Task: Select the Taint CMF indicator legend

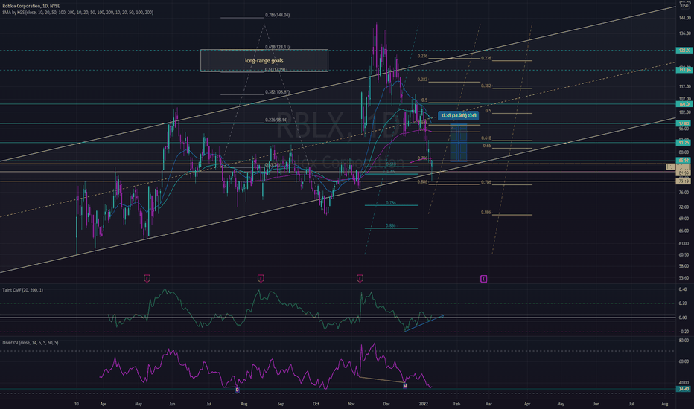Action: (23, 290)
